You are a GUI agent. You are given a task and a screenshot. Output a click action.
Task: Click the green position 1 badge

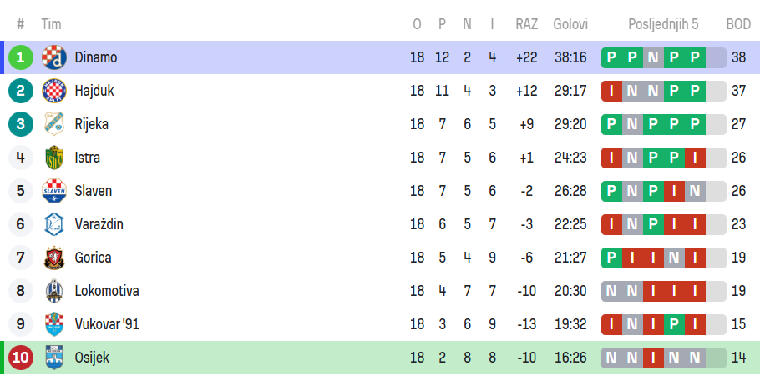point(21,57)
